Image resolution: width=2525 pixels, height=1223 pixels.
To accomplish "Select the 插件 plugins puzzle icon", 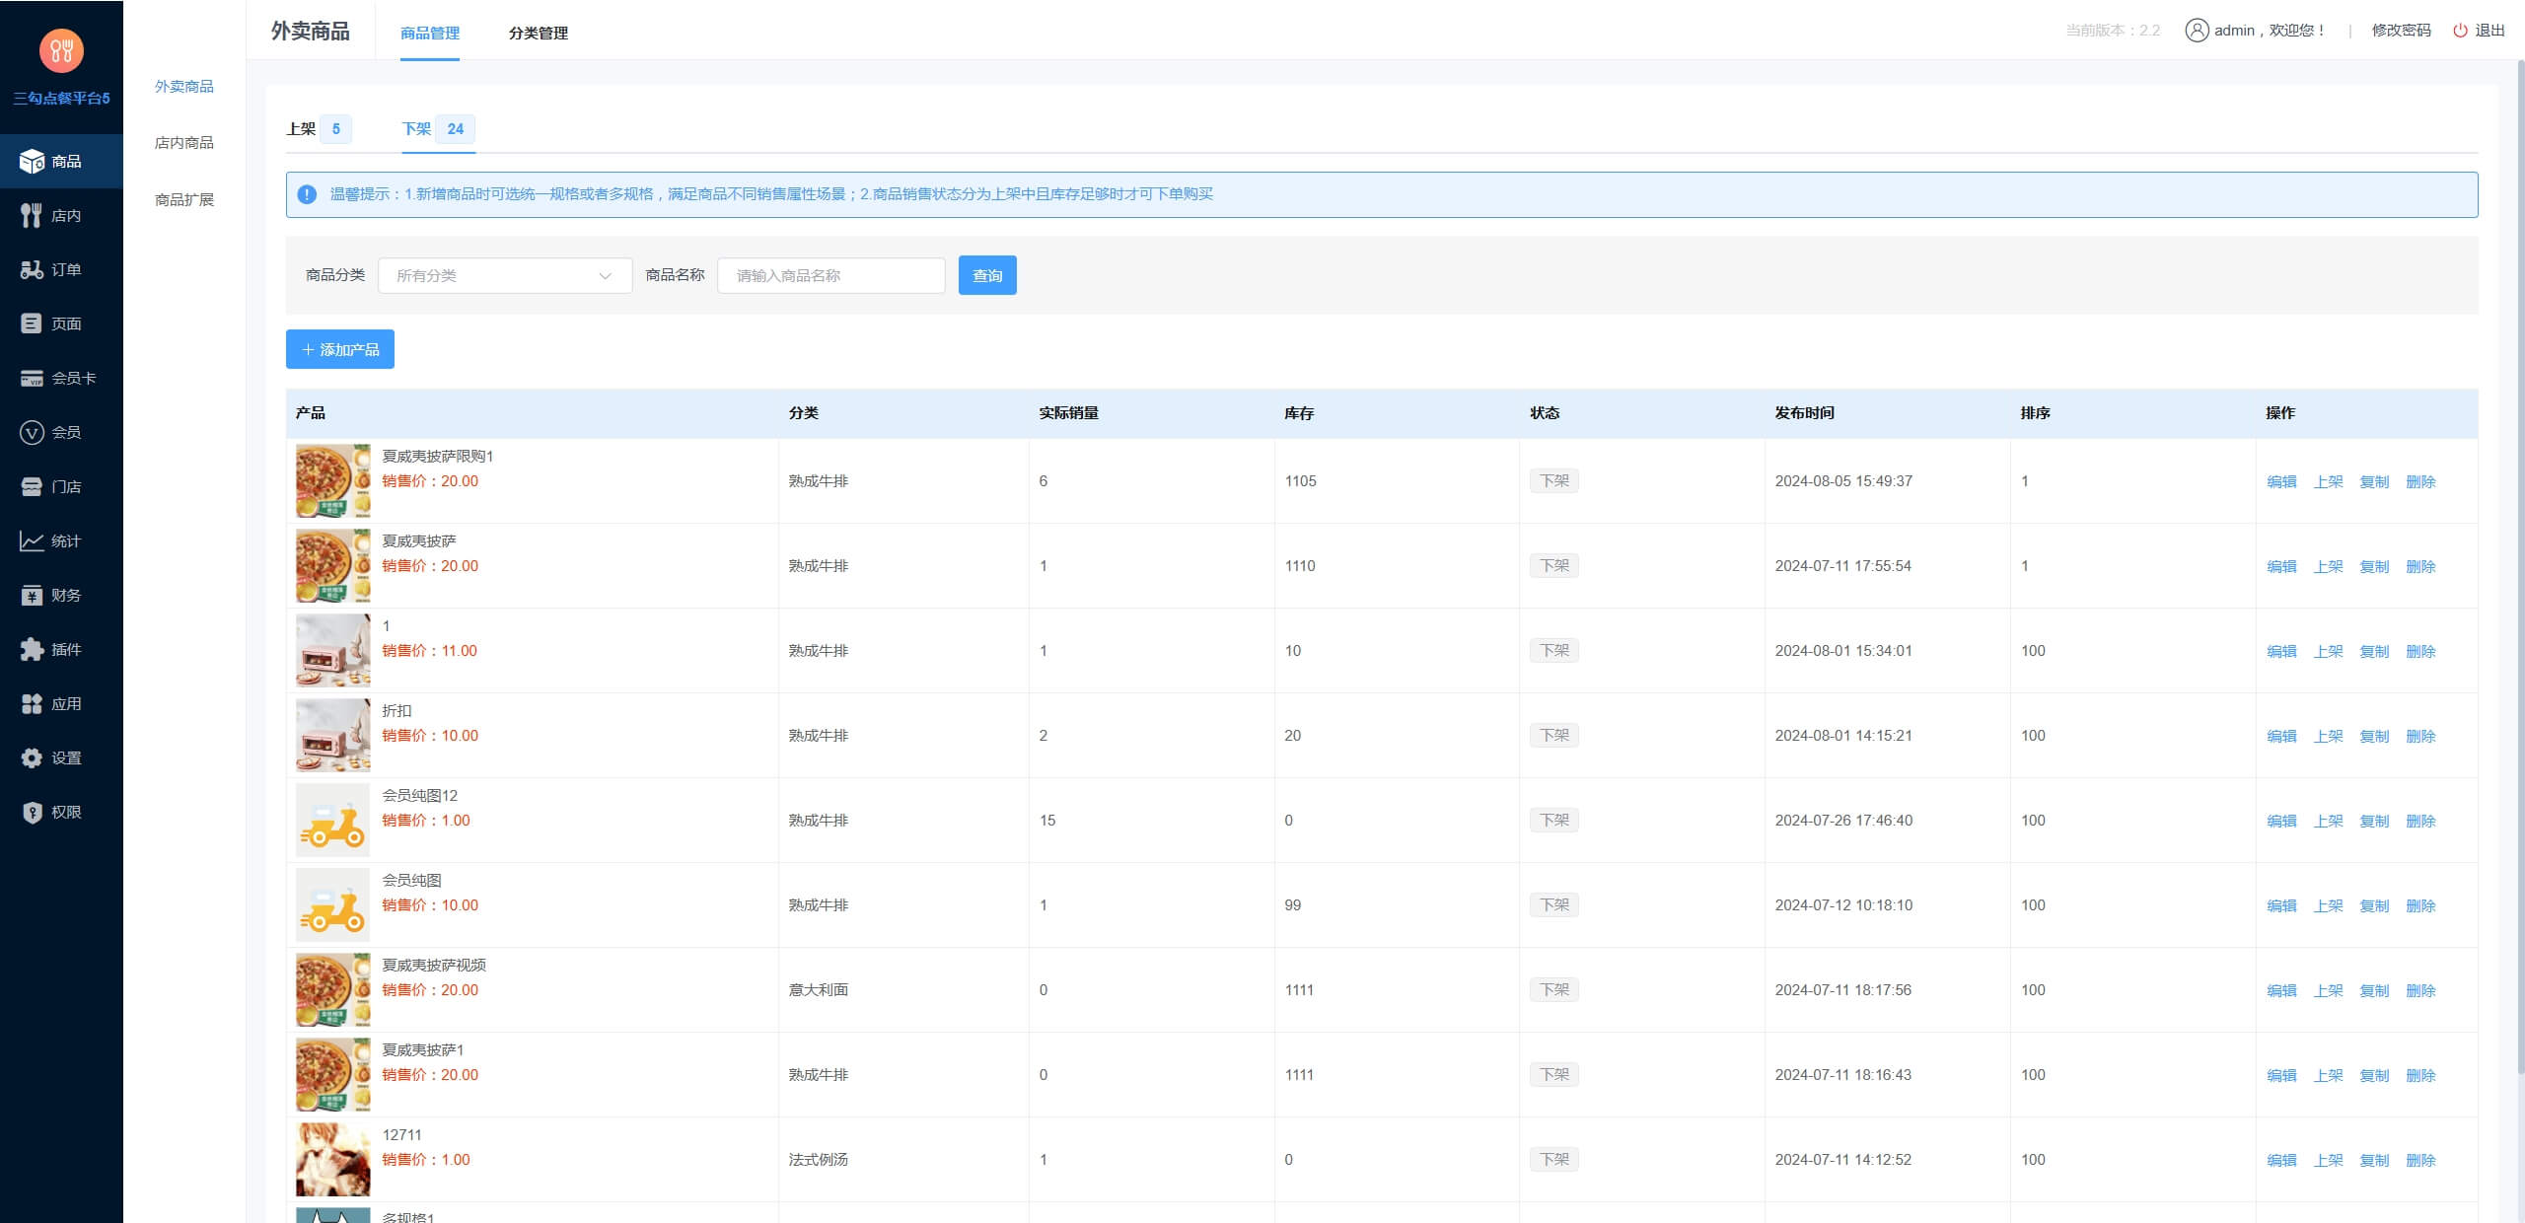I will [61, 648].
